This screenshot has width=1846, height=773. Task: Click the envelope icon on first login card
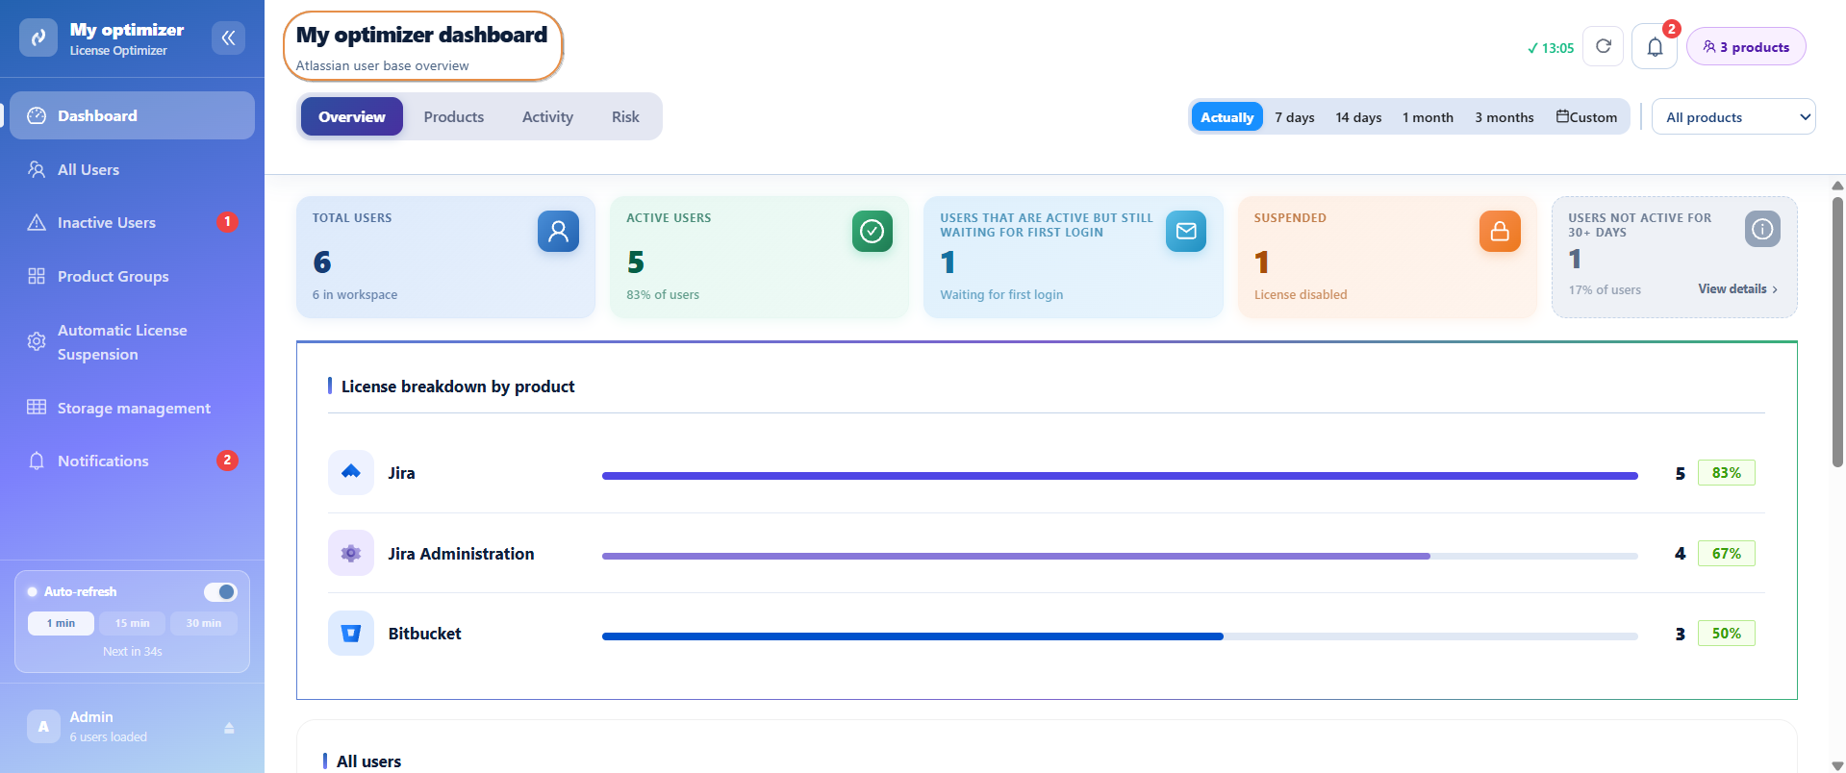click(1186, 231)
